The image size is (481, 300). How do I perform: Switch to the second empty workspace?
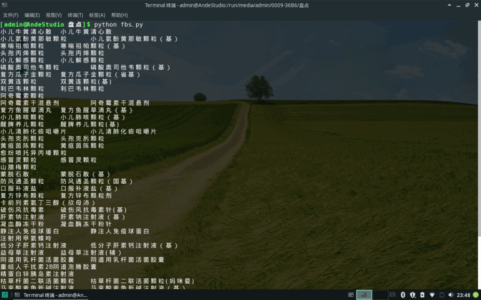(380, 295)
